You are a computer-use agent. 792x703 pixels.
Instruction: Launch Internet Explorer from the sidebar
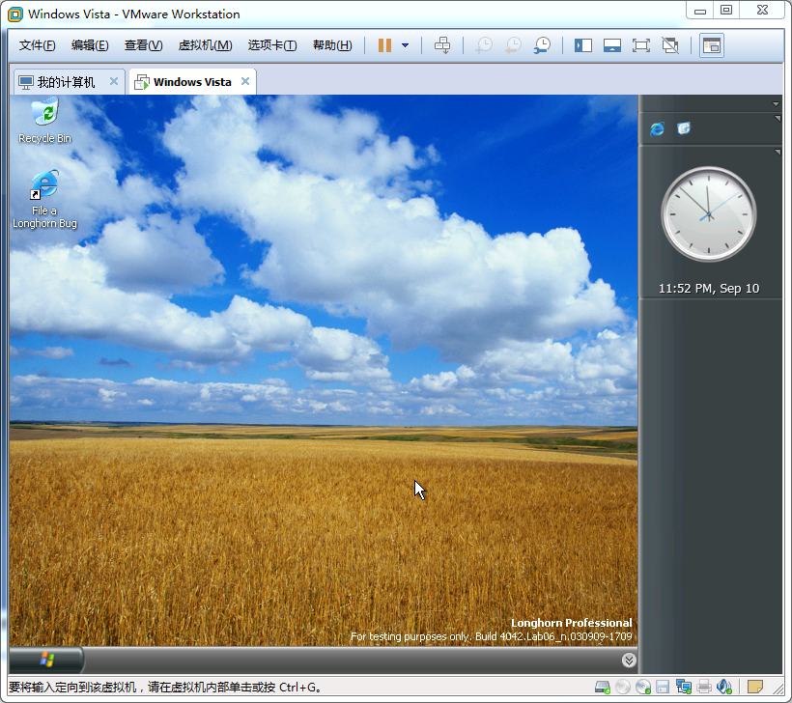point(657,128)
